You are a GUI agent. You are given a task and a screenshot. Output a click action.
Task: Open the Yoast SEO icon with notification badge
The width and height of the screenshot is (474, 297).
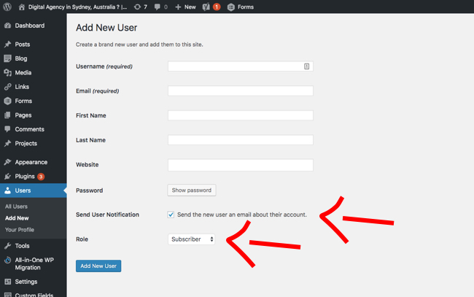[x=206, y=7]
